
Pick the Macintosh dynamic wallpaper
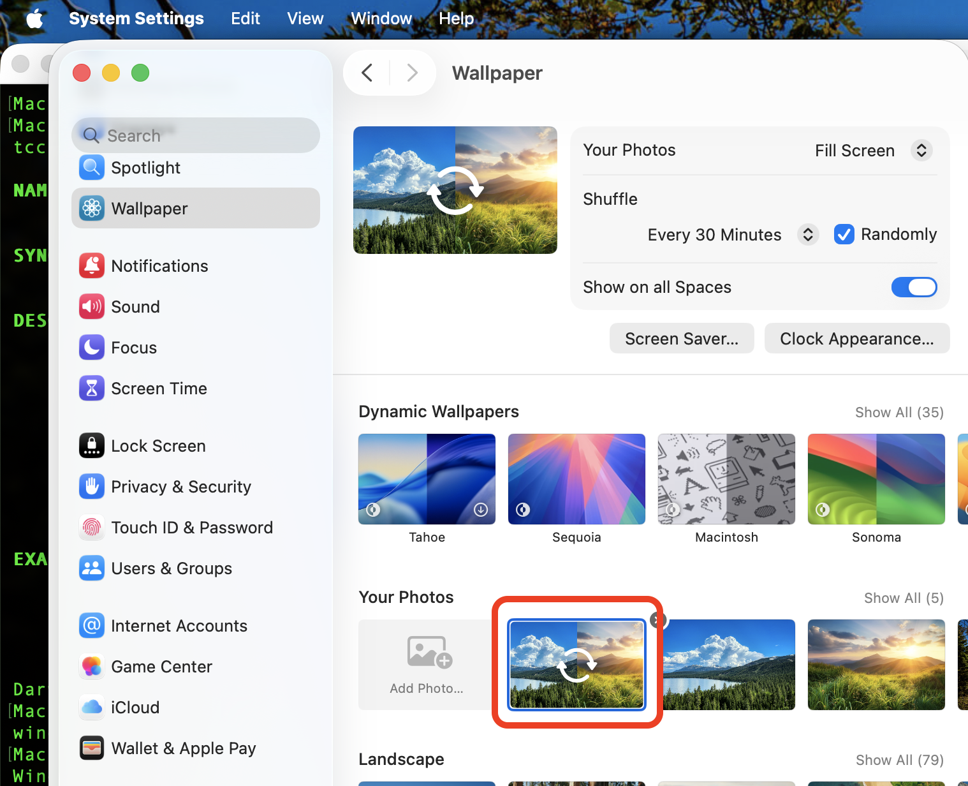(726, 479)
